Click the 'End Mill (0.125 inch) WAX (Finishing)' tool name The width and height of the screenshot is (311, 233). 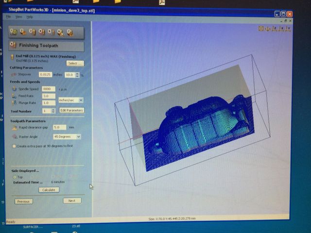[46, 56]
